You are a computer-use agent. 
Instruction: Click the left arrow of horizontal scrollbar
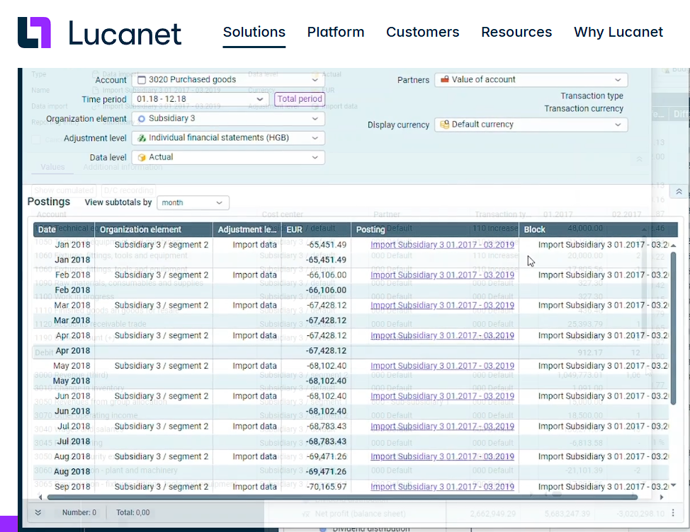point(40,497)
